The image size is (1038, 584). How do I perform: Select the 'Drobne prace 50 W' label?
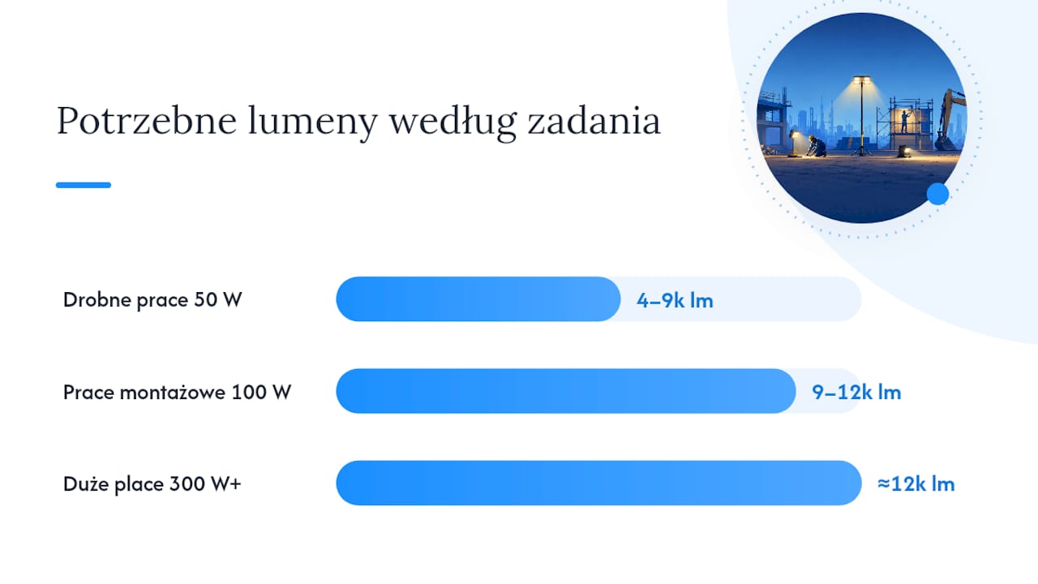[x=152, y=299]
